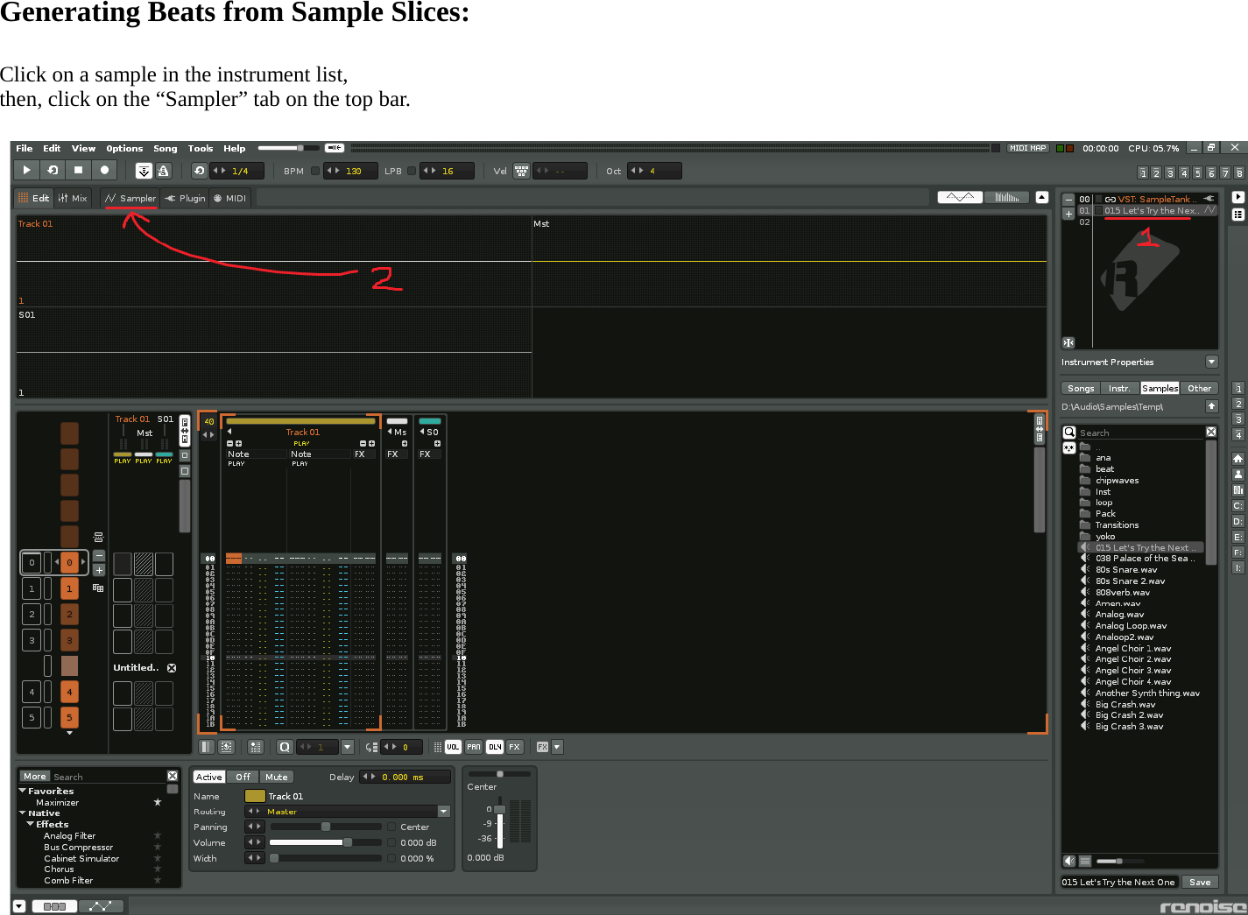
Task: Switch to the Mix tab
Action: click(x=73, y=198)
